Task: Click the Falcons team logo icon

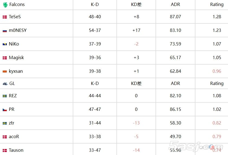Action: pos(5,5)
